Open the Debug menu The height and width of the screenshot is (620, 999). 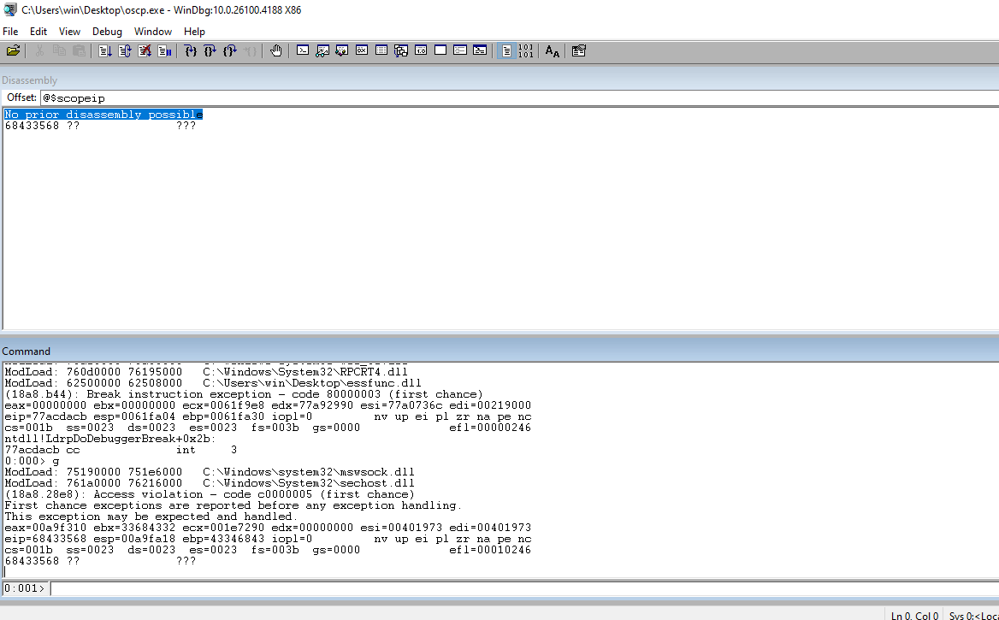pos(107,32)
